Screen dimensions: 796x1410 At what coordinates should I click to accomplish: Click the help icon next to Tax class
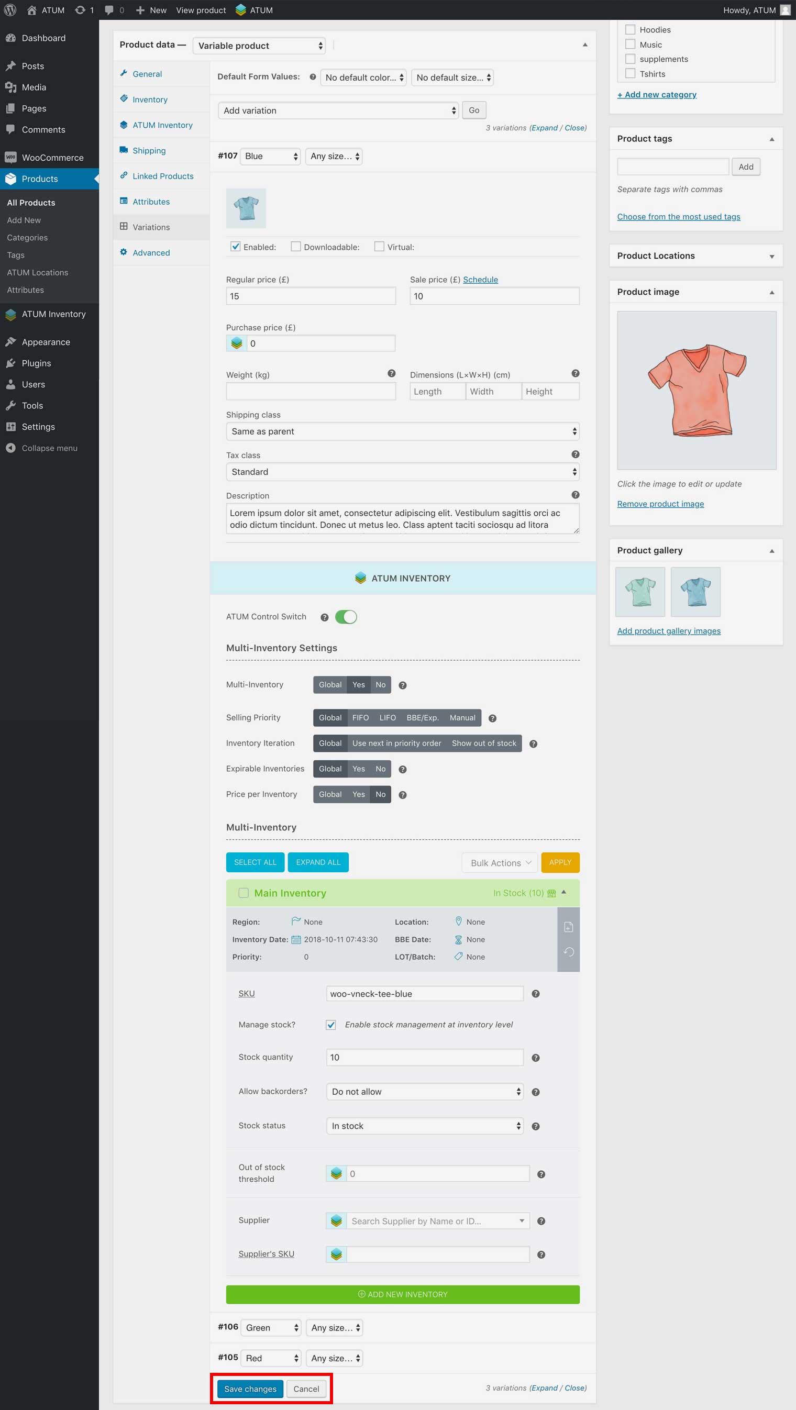(575, 454)
